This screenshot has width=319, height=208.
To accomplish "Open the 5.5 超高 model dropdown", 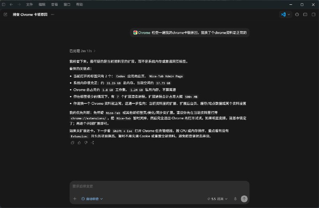I will point(217,199).
